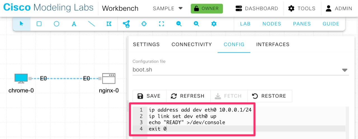Click the chrome-0 node label
358x139 pixels.
pos(21,91)
